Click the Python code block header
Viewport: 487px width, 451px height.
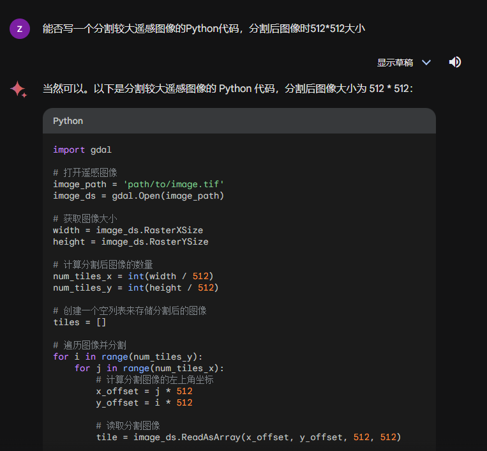[239, 121]
